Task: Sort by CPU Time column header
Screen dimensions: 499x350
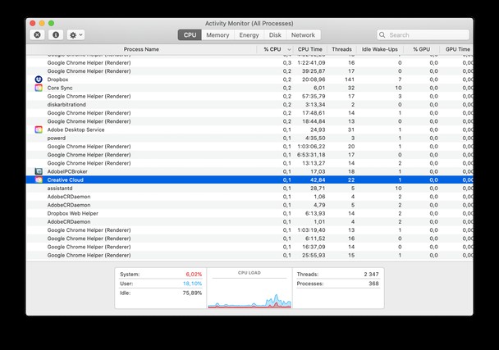Action: tap(310, 49)
